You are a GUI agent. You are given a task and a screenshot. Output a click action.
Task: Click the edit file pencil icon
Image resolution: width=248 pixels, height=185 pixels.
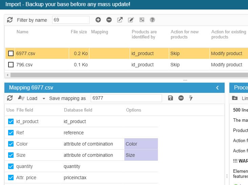click(x=131, y=20)
